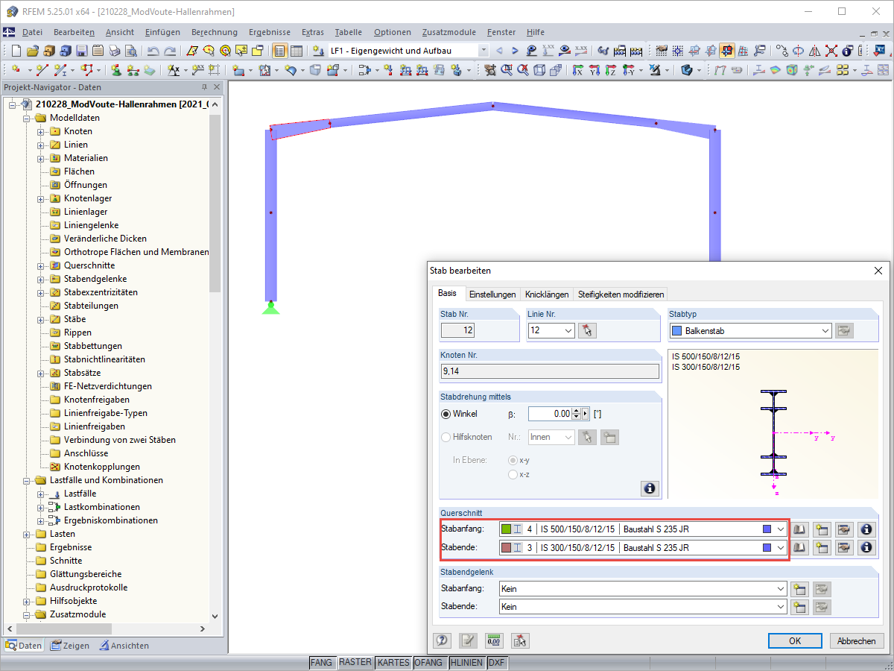Select the Winkel radio button
The height and width of the screenshot is (671, 894).
pyautogui.click(x=446, y=414)
